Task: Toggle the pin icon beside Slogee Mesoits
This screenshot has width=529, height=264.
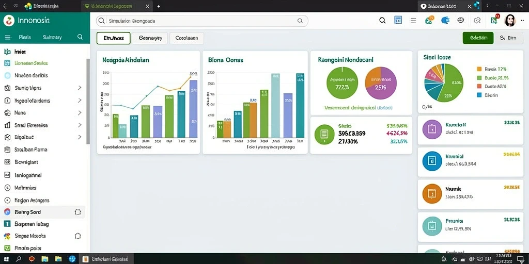Action: tap(77, 236)
